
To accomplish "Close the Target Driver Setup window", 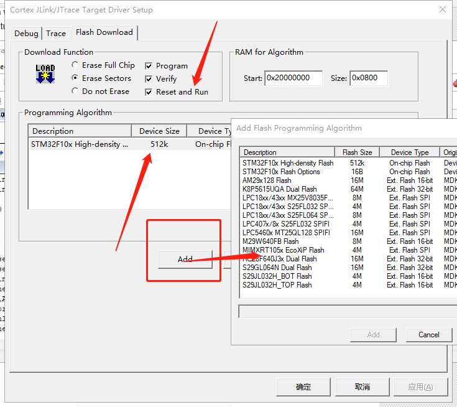I will [x=443, y=9].
